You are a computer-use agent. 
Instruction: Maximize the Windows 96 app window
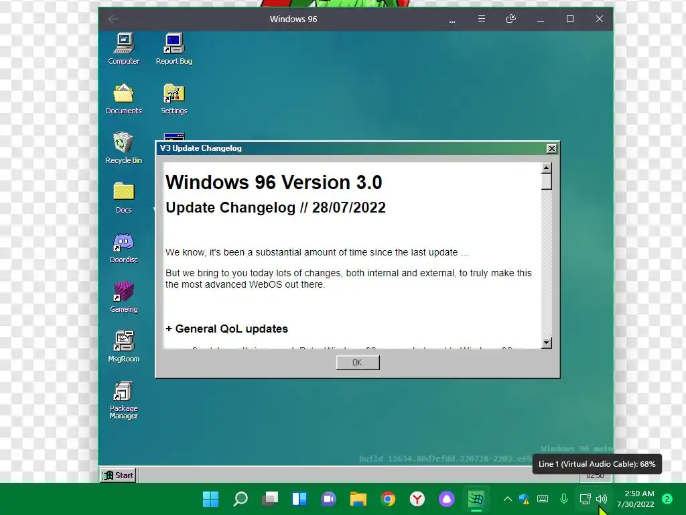[x=569, y=19]
